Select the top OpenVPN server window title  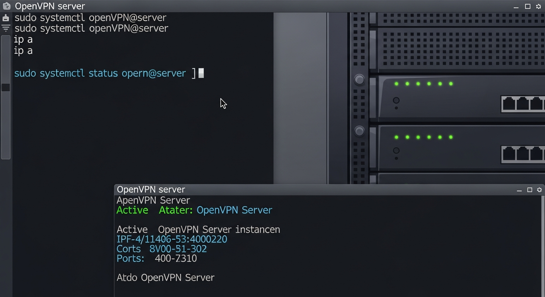click(50, 6)
